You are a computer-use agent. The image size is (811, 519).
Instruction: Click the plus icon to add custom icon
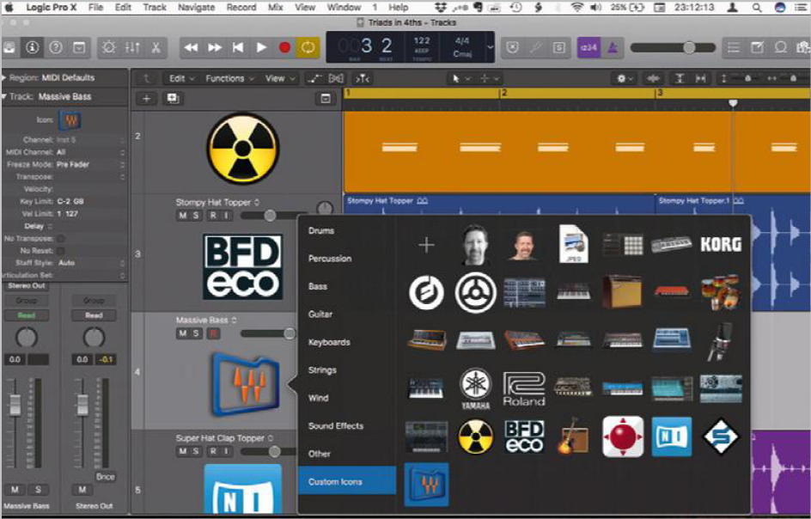(426, 246)
